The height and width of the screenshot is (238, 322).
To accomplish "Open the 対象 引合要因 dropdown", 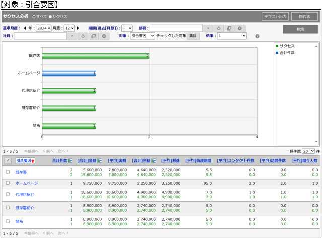I will pyautogui.click(x=142, y=36).
